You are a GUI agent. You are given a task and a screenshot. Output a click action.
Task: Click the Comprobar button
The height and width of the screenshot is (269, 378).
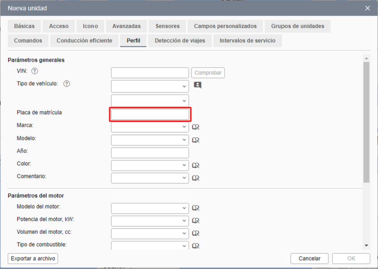coord(208,73)
